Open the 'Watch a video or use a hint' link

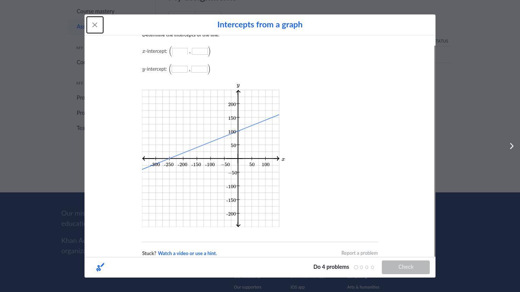pos(187,254)
